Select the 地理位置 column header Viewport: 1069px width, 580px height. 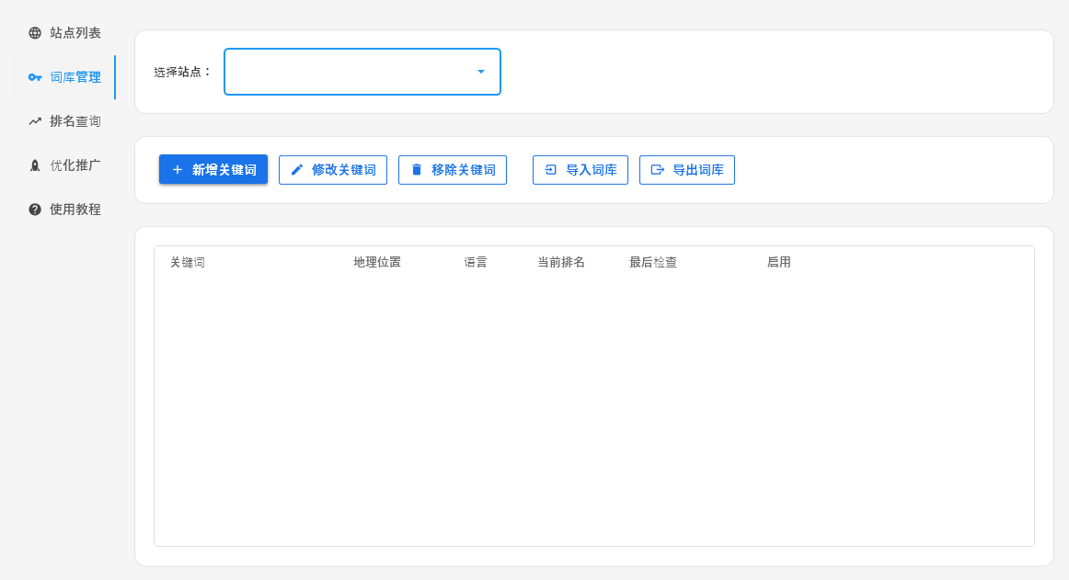pyautogui.click(x=377, y=263)
